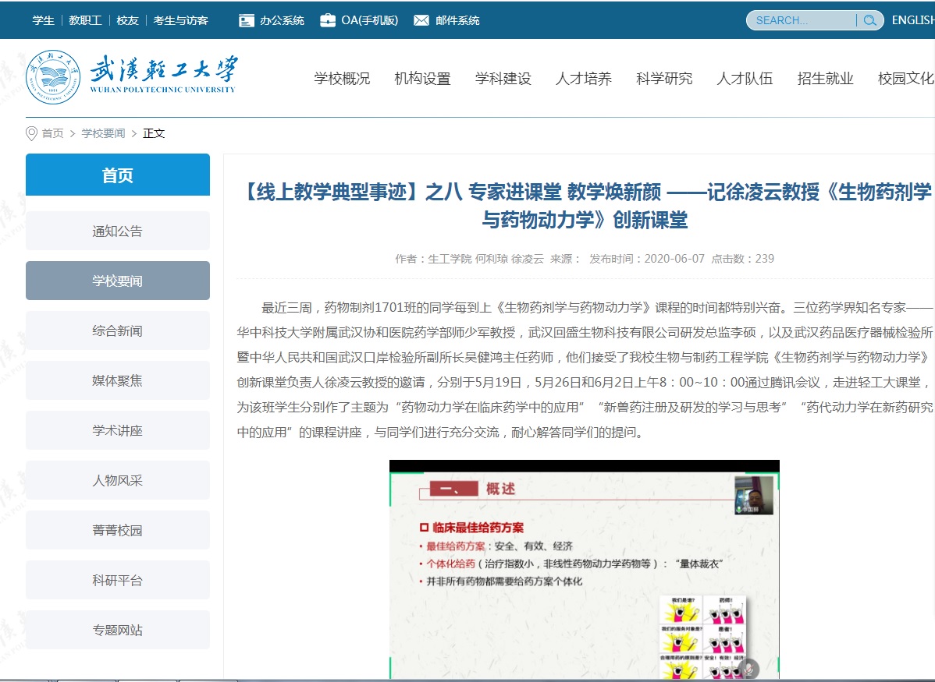Click the search magnifier icon

click(x=869, y=20)
